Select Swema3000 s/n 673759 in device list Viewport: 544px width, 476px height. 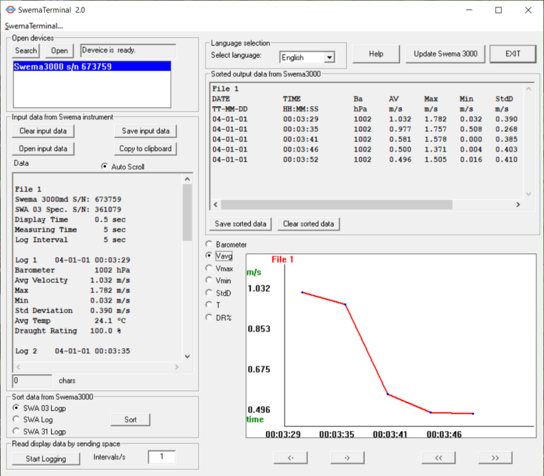point(92,66)
